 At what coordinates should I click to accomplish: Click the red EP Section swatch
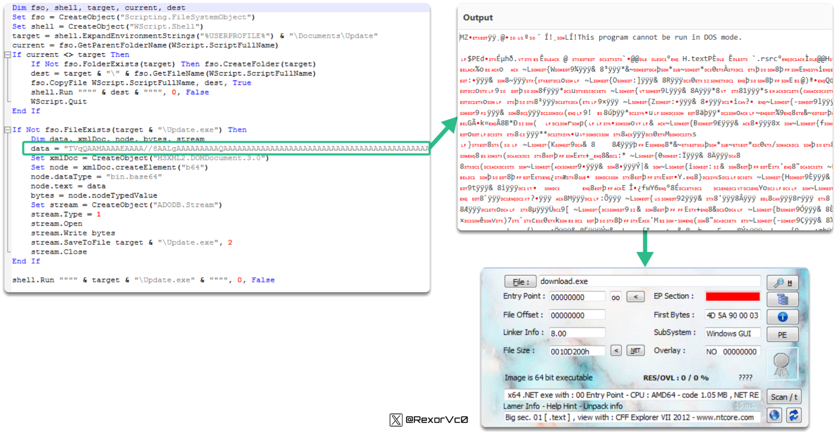coord(732,296)
